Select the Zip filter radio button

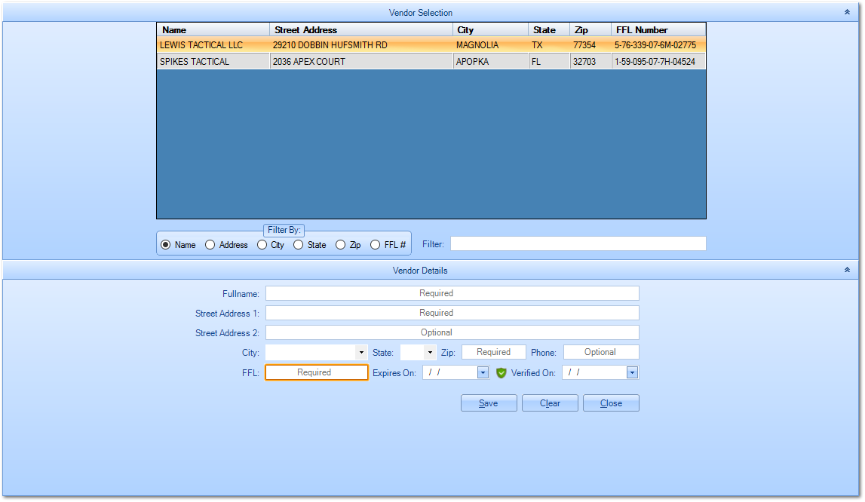(x=340, y=244)
